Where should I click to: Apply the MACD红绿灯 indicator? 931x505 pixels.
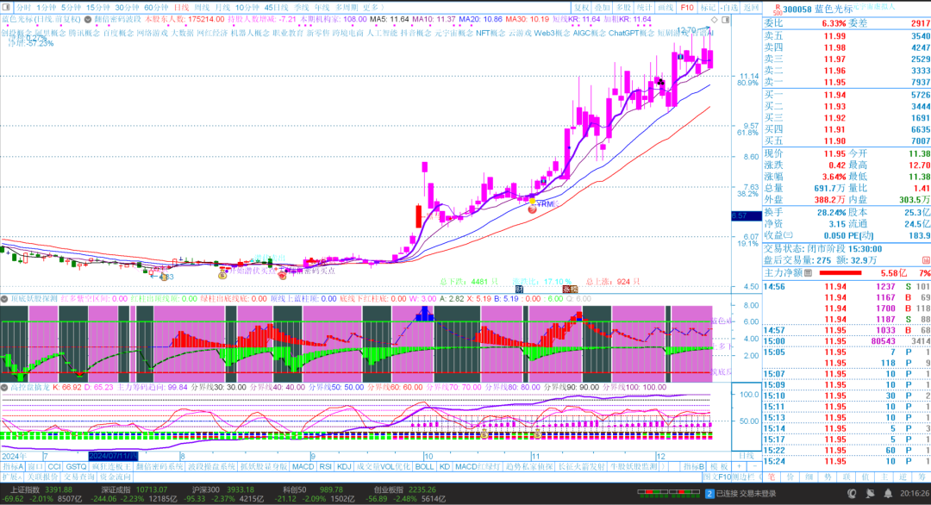tap(478, 467)
